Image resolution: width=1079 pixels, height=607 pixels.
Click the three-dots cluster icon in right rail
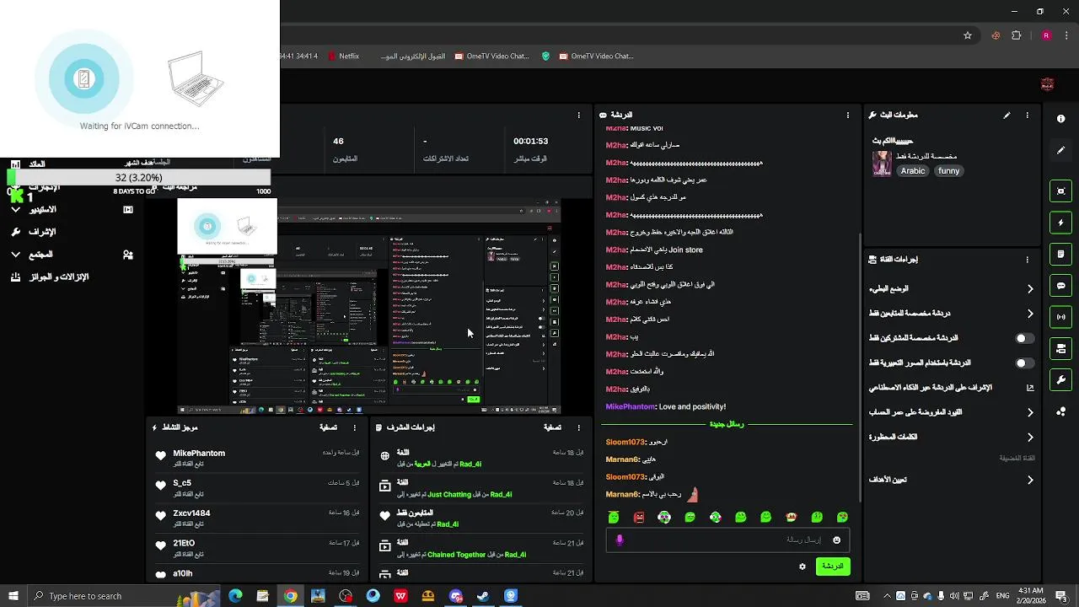click(1060, 411)
